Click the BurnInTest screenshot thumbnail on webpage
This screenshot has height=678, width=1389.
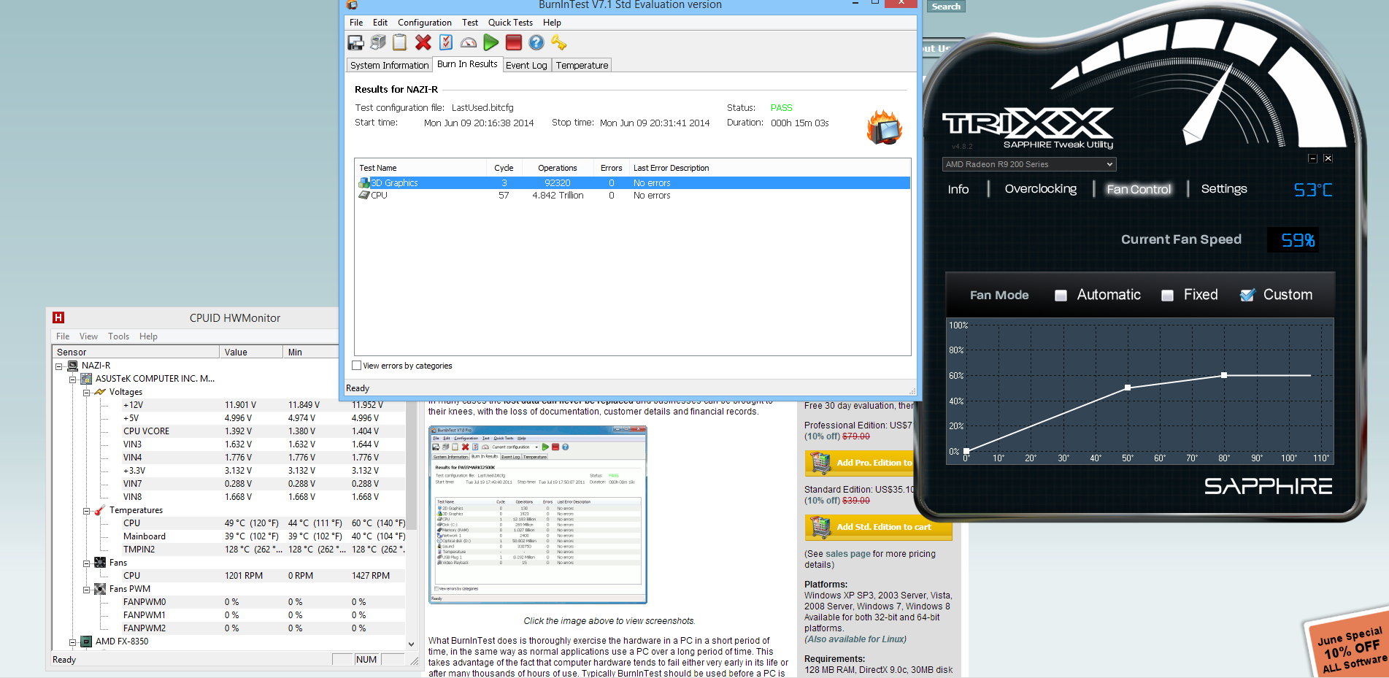[x=538, y=515]
